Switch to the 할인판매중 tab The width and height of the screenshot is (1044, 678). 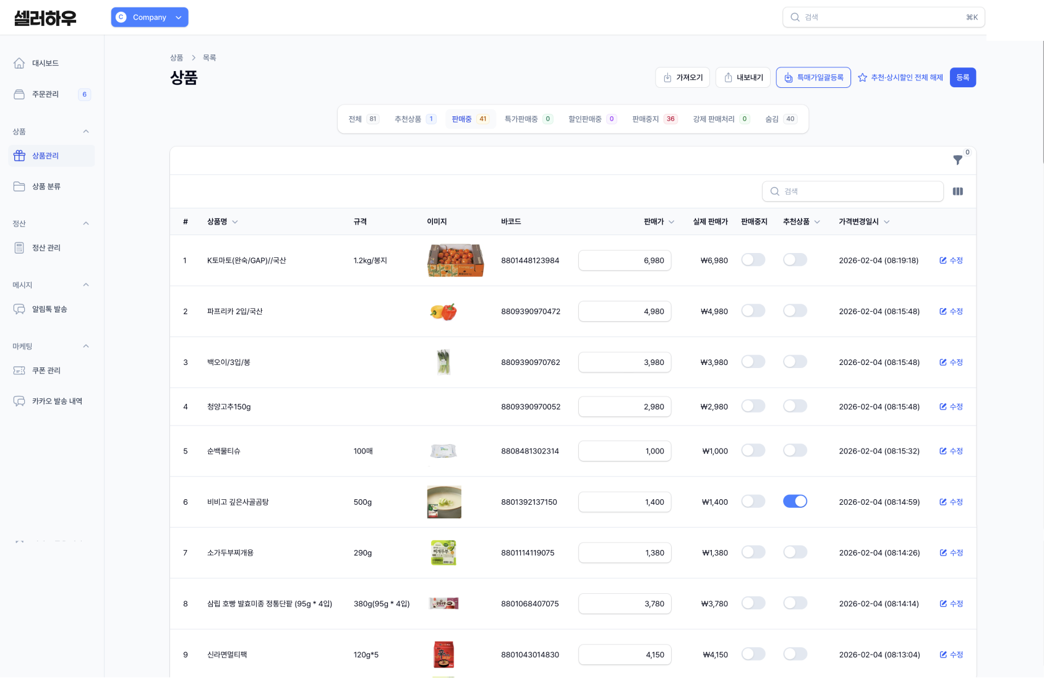593,119
